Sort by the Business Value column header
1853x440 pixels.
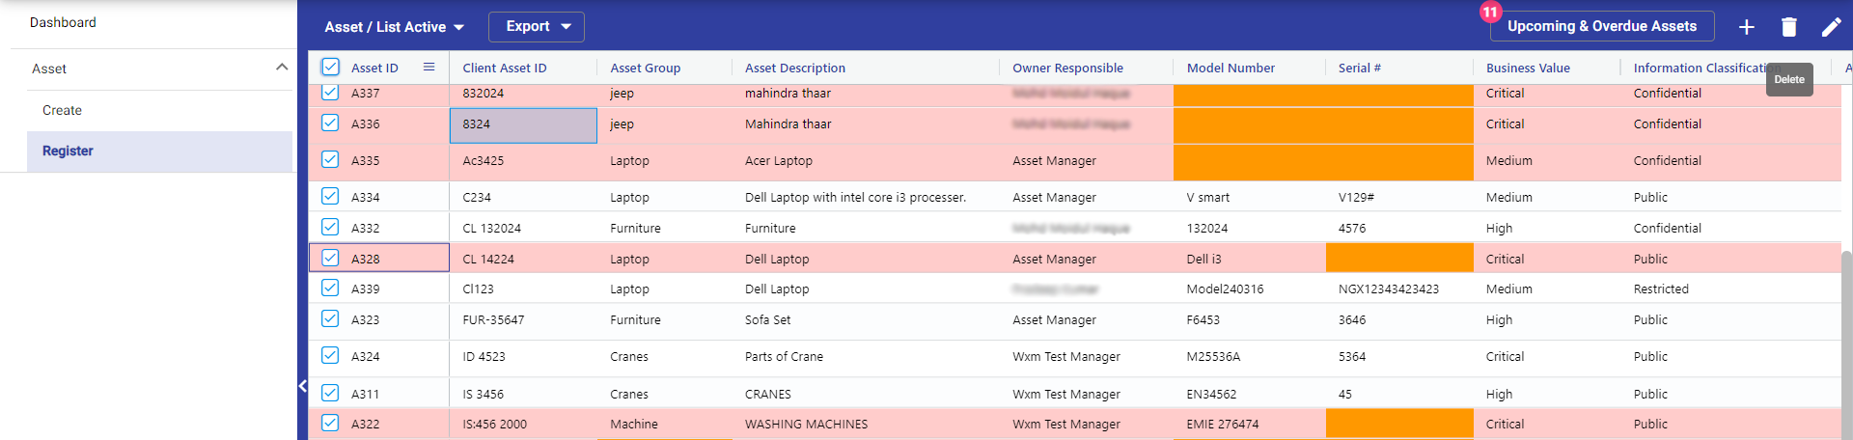coord(1528,68)
